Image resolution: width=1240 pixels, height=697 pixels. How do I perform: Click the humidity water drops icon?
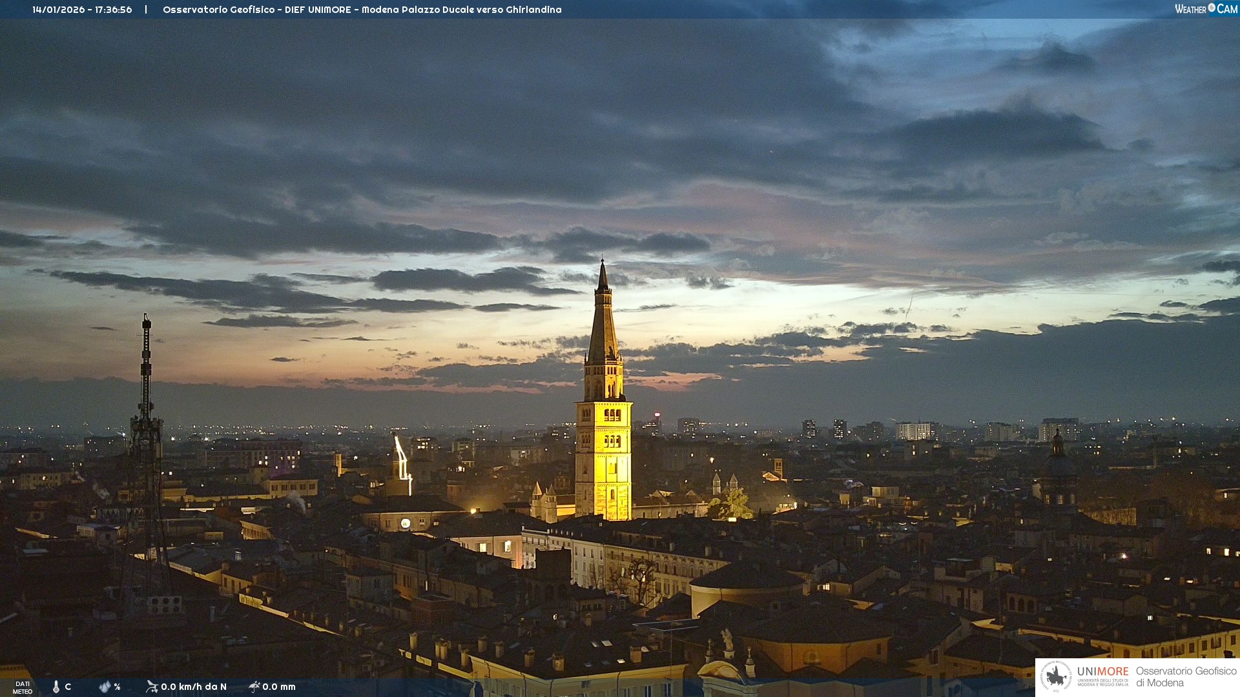click(x=105, y=687)
